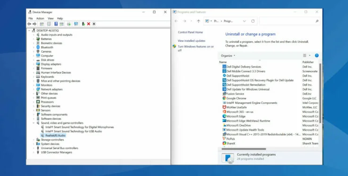Click the Name column header
Screen dimensions: 348x176
coord(223,62)
